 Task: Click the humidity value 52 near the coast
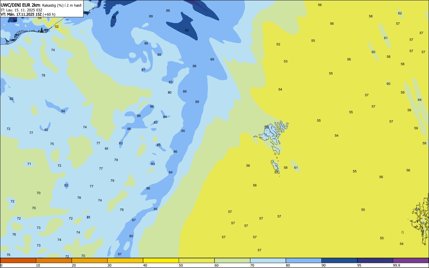pos(57,26)
